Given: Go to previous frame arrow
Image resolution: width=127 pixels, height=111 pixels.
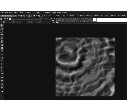Looking at the screenshot, I should (42, 19).
